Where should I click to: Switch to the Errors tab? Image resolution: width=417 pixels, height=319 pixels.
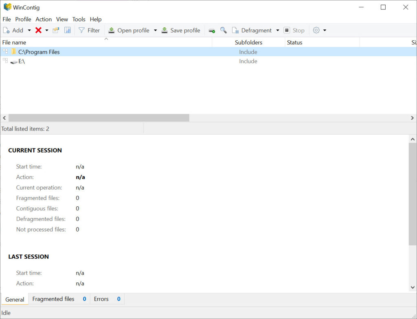107,299
